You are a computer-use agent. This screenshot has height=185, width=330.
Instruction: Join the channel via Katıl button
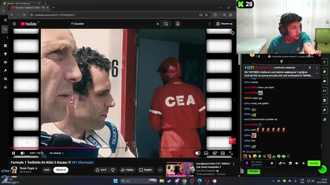[x=47, y=170]
